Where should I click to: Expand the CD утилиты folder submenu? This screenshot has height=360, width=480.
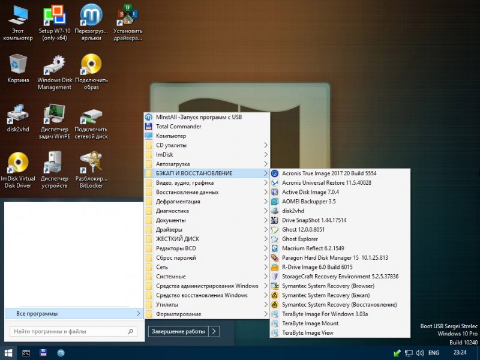click(x=204, y=145)
